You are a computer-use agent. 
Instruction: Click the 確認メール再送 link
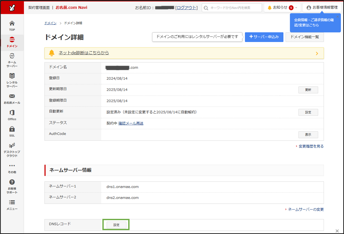tap(131, 123)
